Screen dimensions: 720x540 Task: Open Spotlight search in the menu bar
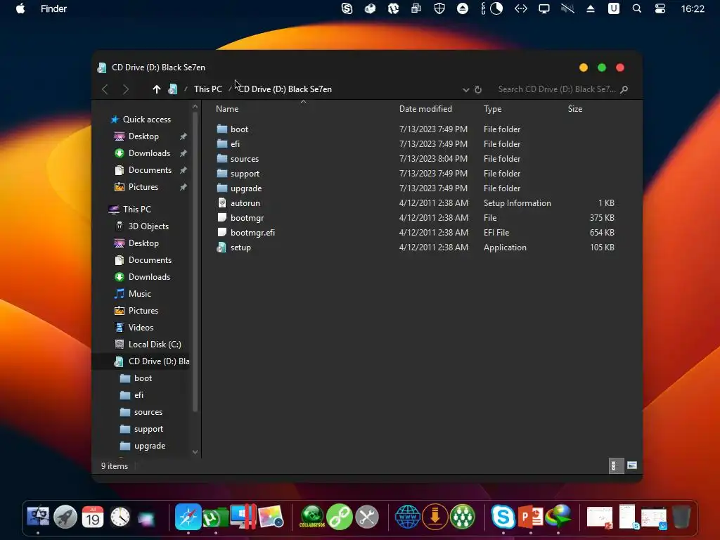637,8
